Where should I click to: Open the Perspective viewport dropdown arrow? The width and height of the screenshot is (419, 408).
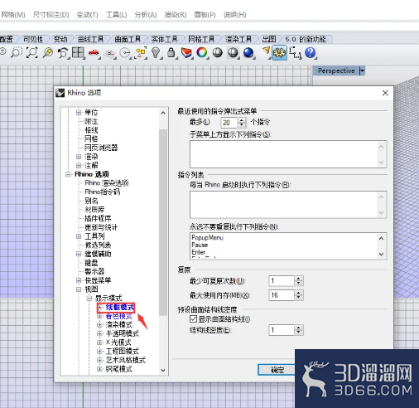click(x=362, y=70)
